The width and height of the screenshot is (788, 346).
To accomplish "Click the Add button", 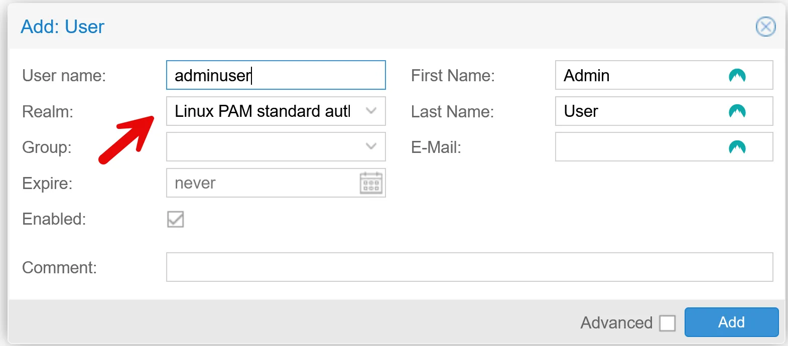I will tap(731, 322).
